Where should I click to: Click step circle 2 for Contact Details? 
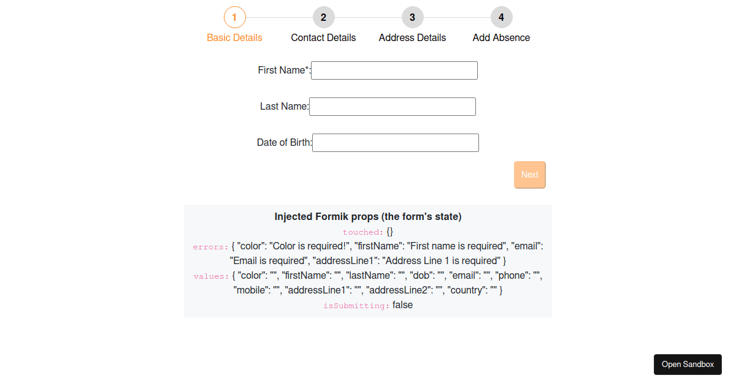[x=323, y=17]
